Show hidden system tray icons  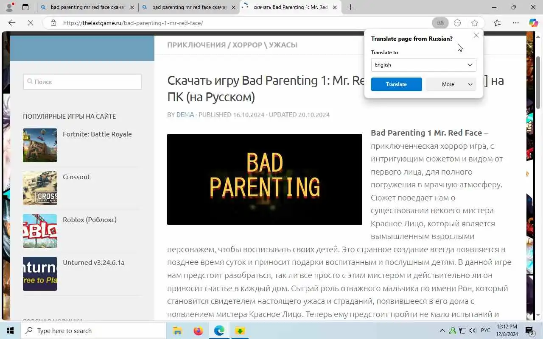442,331
